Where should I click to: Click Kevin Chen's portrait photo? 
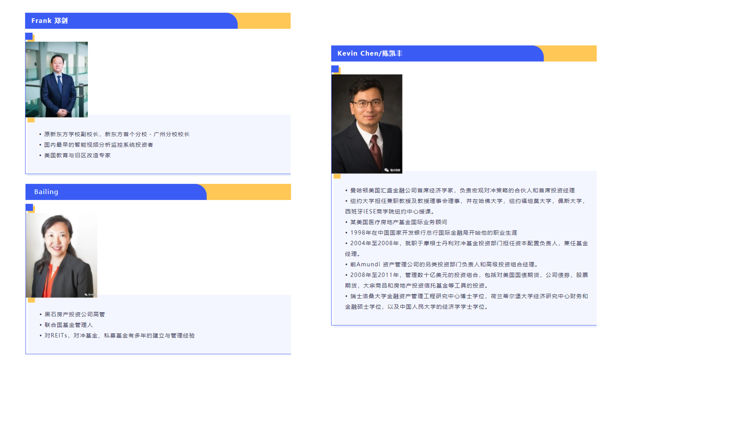367,124
